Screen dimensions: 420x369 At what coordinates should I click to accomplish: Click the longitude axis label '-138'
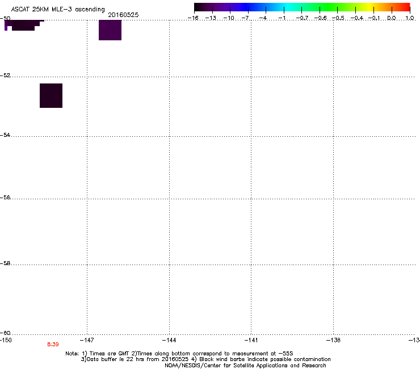[x=334, y=340]
